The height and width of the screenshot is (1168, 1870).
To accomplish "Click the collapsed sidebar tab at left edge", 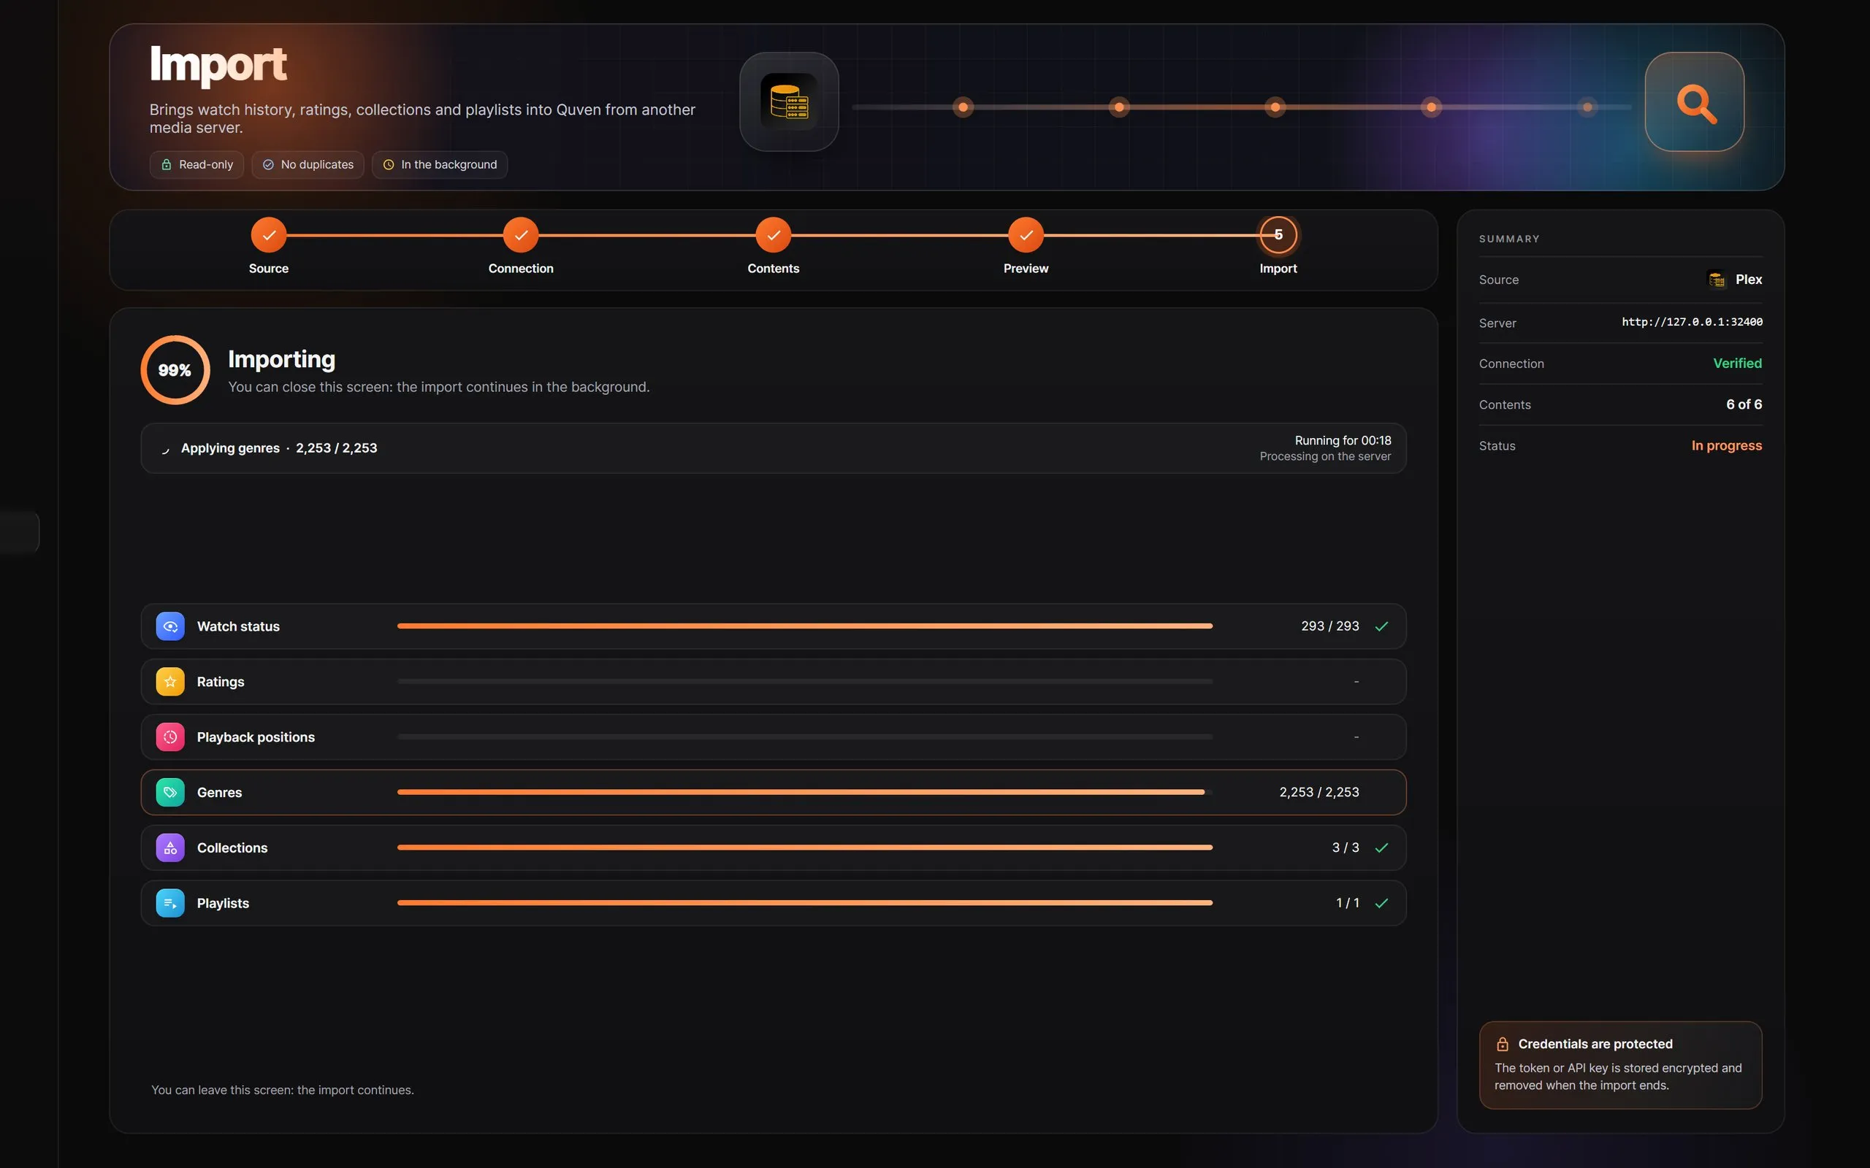I will pos(19,531).
